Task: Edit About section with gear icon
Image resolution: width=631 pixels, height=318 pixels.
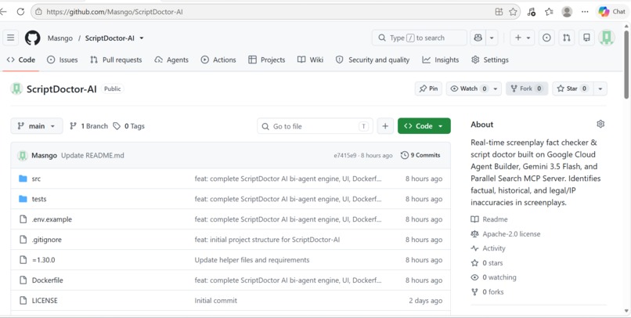Action: 600,124
